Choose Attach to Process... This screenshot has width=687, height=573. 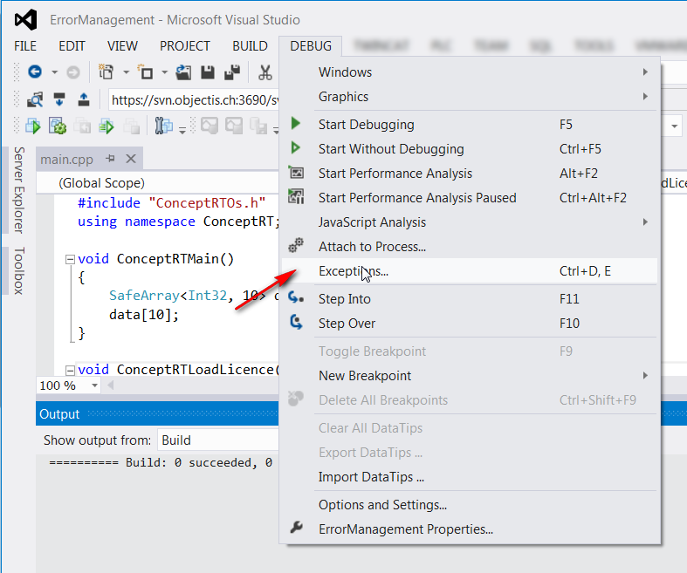click(470, 247)
